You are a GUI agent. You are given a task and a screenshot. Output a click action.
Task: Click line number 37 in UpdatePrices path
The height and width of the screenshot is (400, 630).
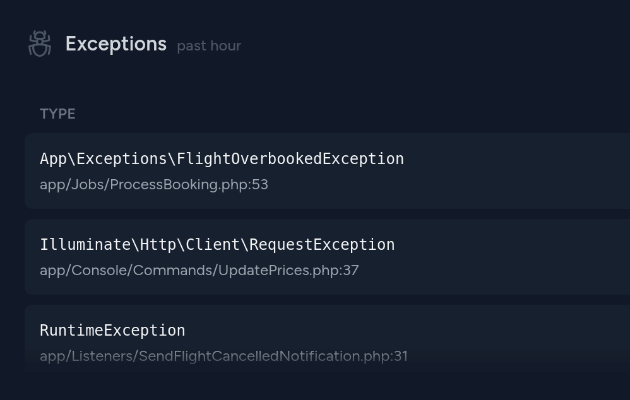pos(351,271)
